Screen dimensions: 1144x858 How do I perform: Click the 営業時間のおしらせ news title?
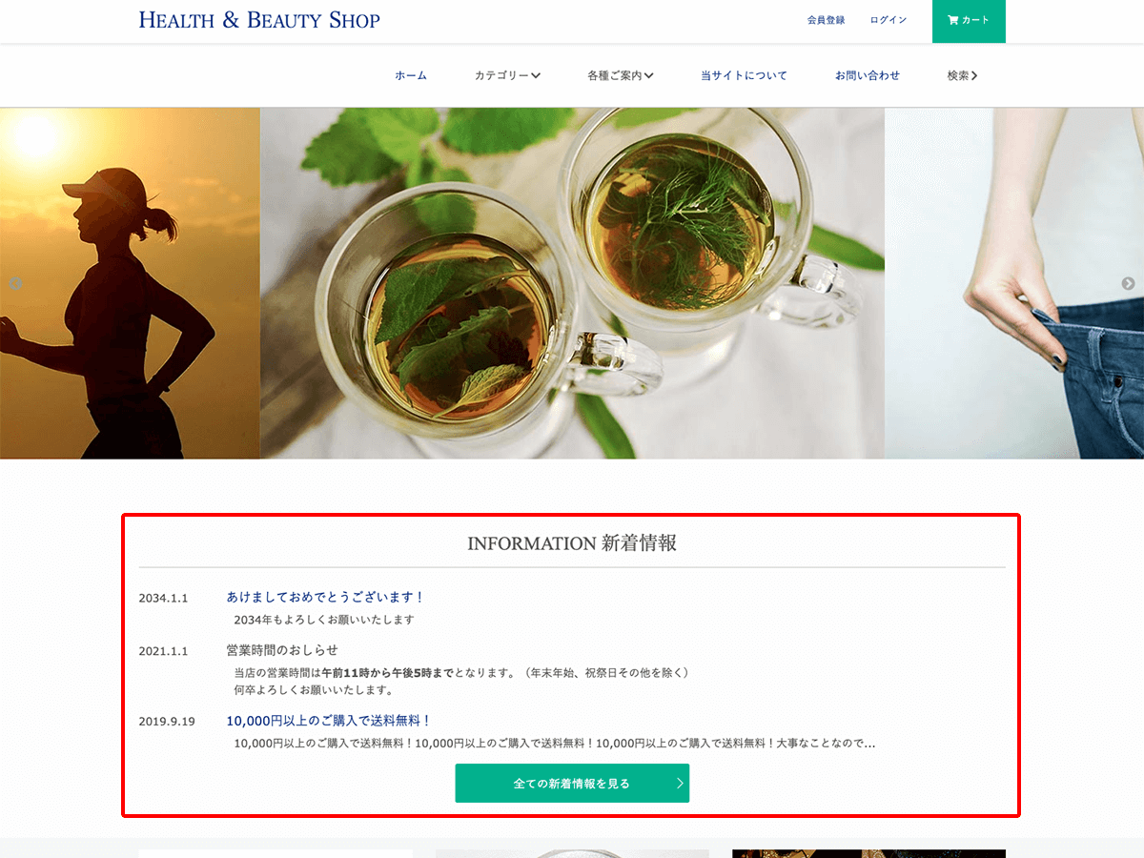282,650
